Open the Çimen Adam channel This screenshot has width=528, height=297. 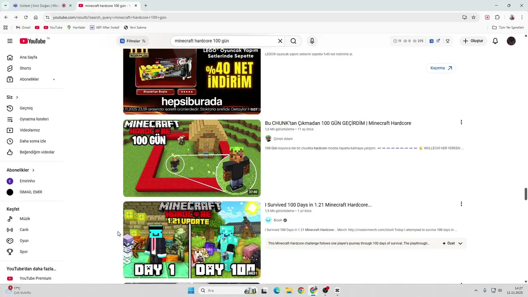click(x=283, y=139)
